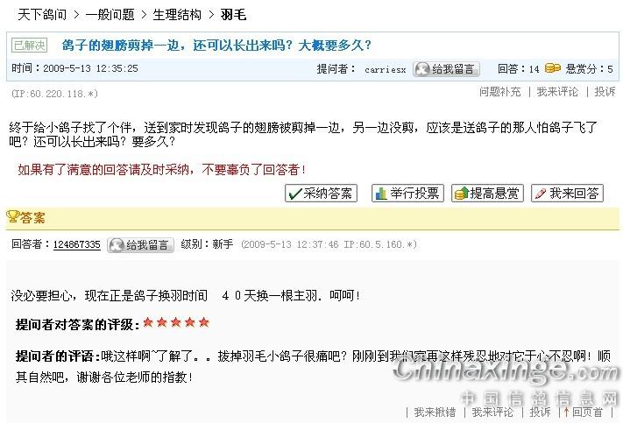Click the trophy icon beside 答案
The height and width of the screenshot is (423, 623).
[x=12, y=216]
